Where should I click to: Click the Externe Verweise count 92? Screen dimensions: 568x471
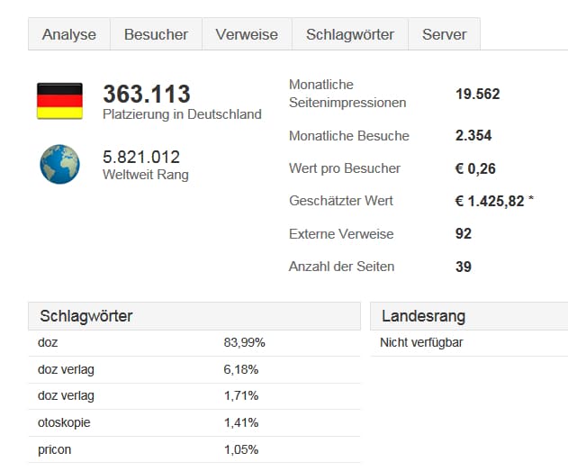tap(464, 234)
